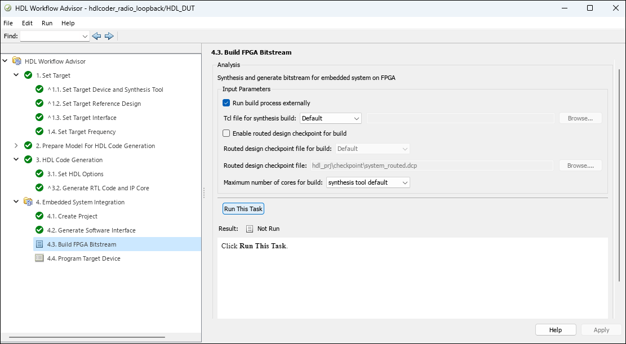Image resolution: width=626 pixels, height=344 pixels.
Task: Expand the Prepare Model For HDL Code Generation node
Action: pyautogui.click(x=16, y=146)
